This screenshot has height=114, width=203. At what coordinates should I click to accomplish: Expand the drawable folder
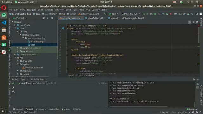[18, 61]
